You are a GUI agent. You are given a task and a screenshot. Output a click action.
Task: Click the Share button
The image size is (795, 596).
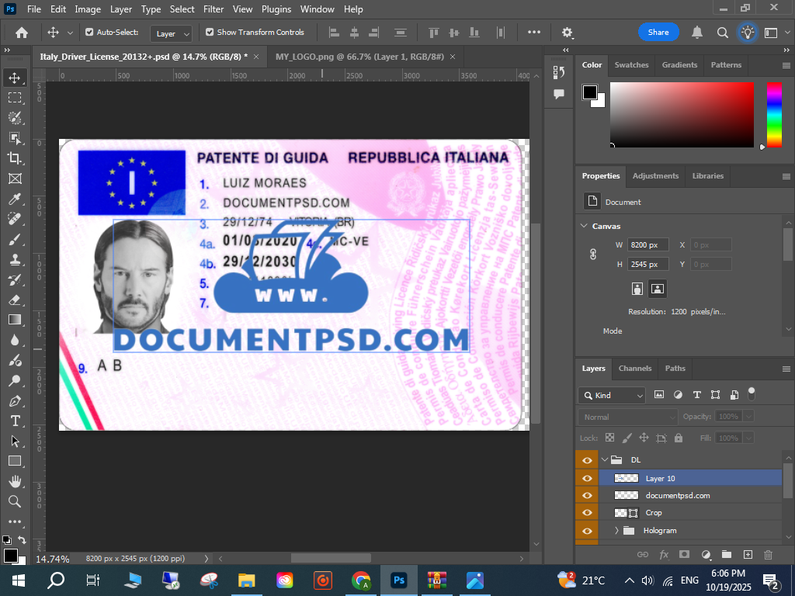point(658,32)
